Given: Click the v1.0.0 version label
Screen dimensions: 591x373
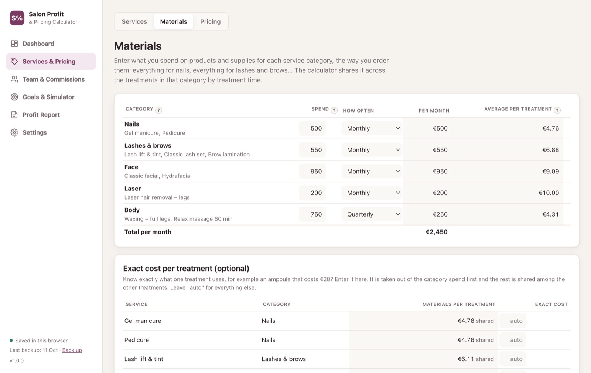Looking at the screenshot, I should [17, 360].
